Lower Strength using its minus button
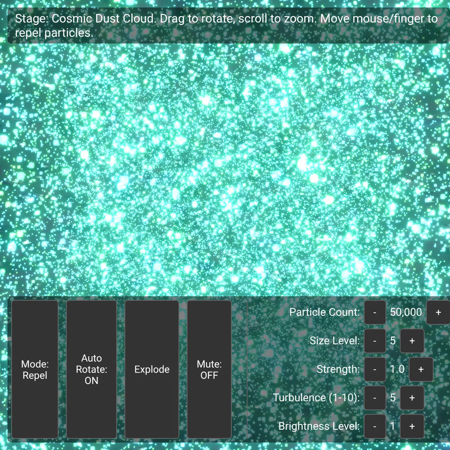The image size is (450, 450). 375,369
